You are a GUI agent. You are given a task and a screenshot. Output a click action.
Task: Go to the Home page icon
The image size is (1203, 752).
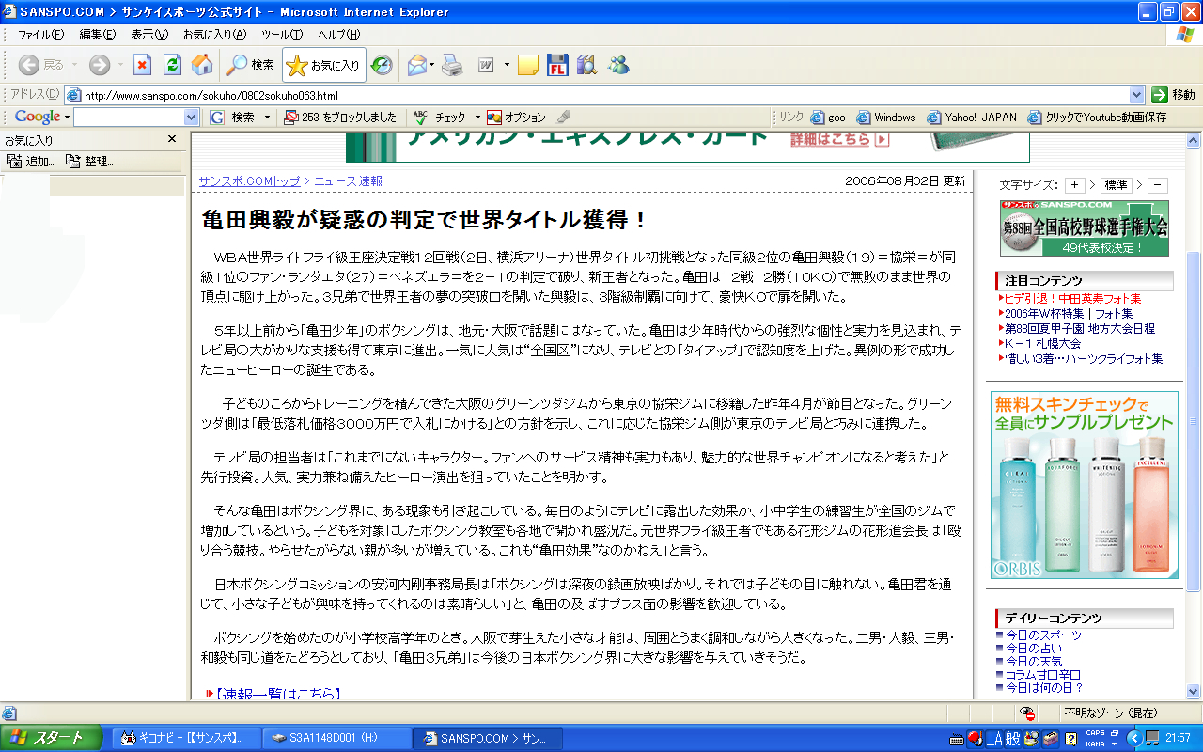pyautogui.click(x=201, y=65)
